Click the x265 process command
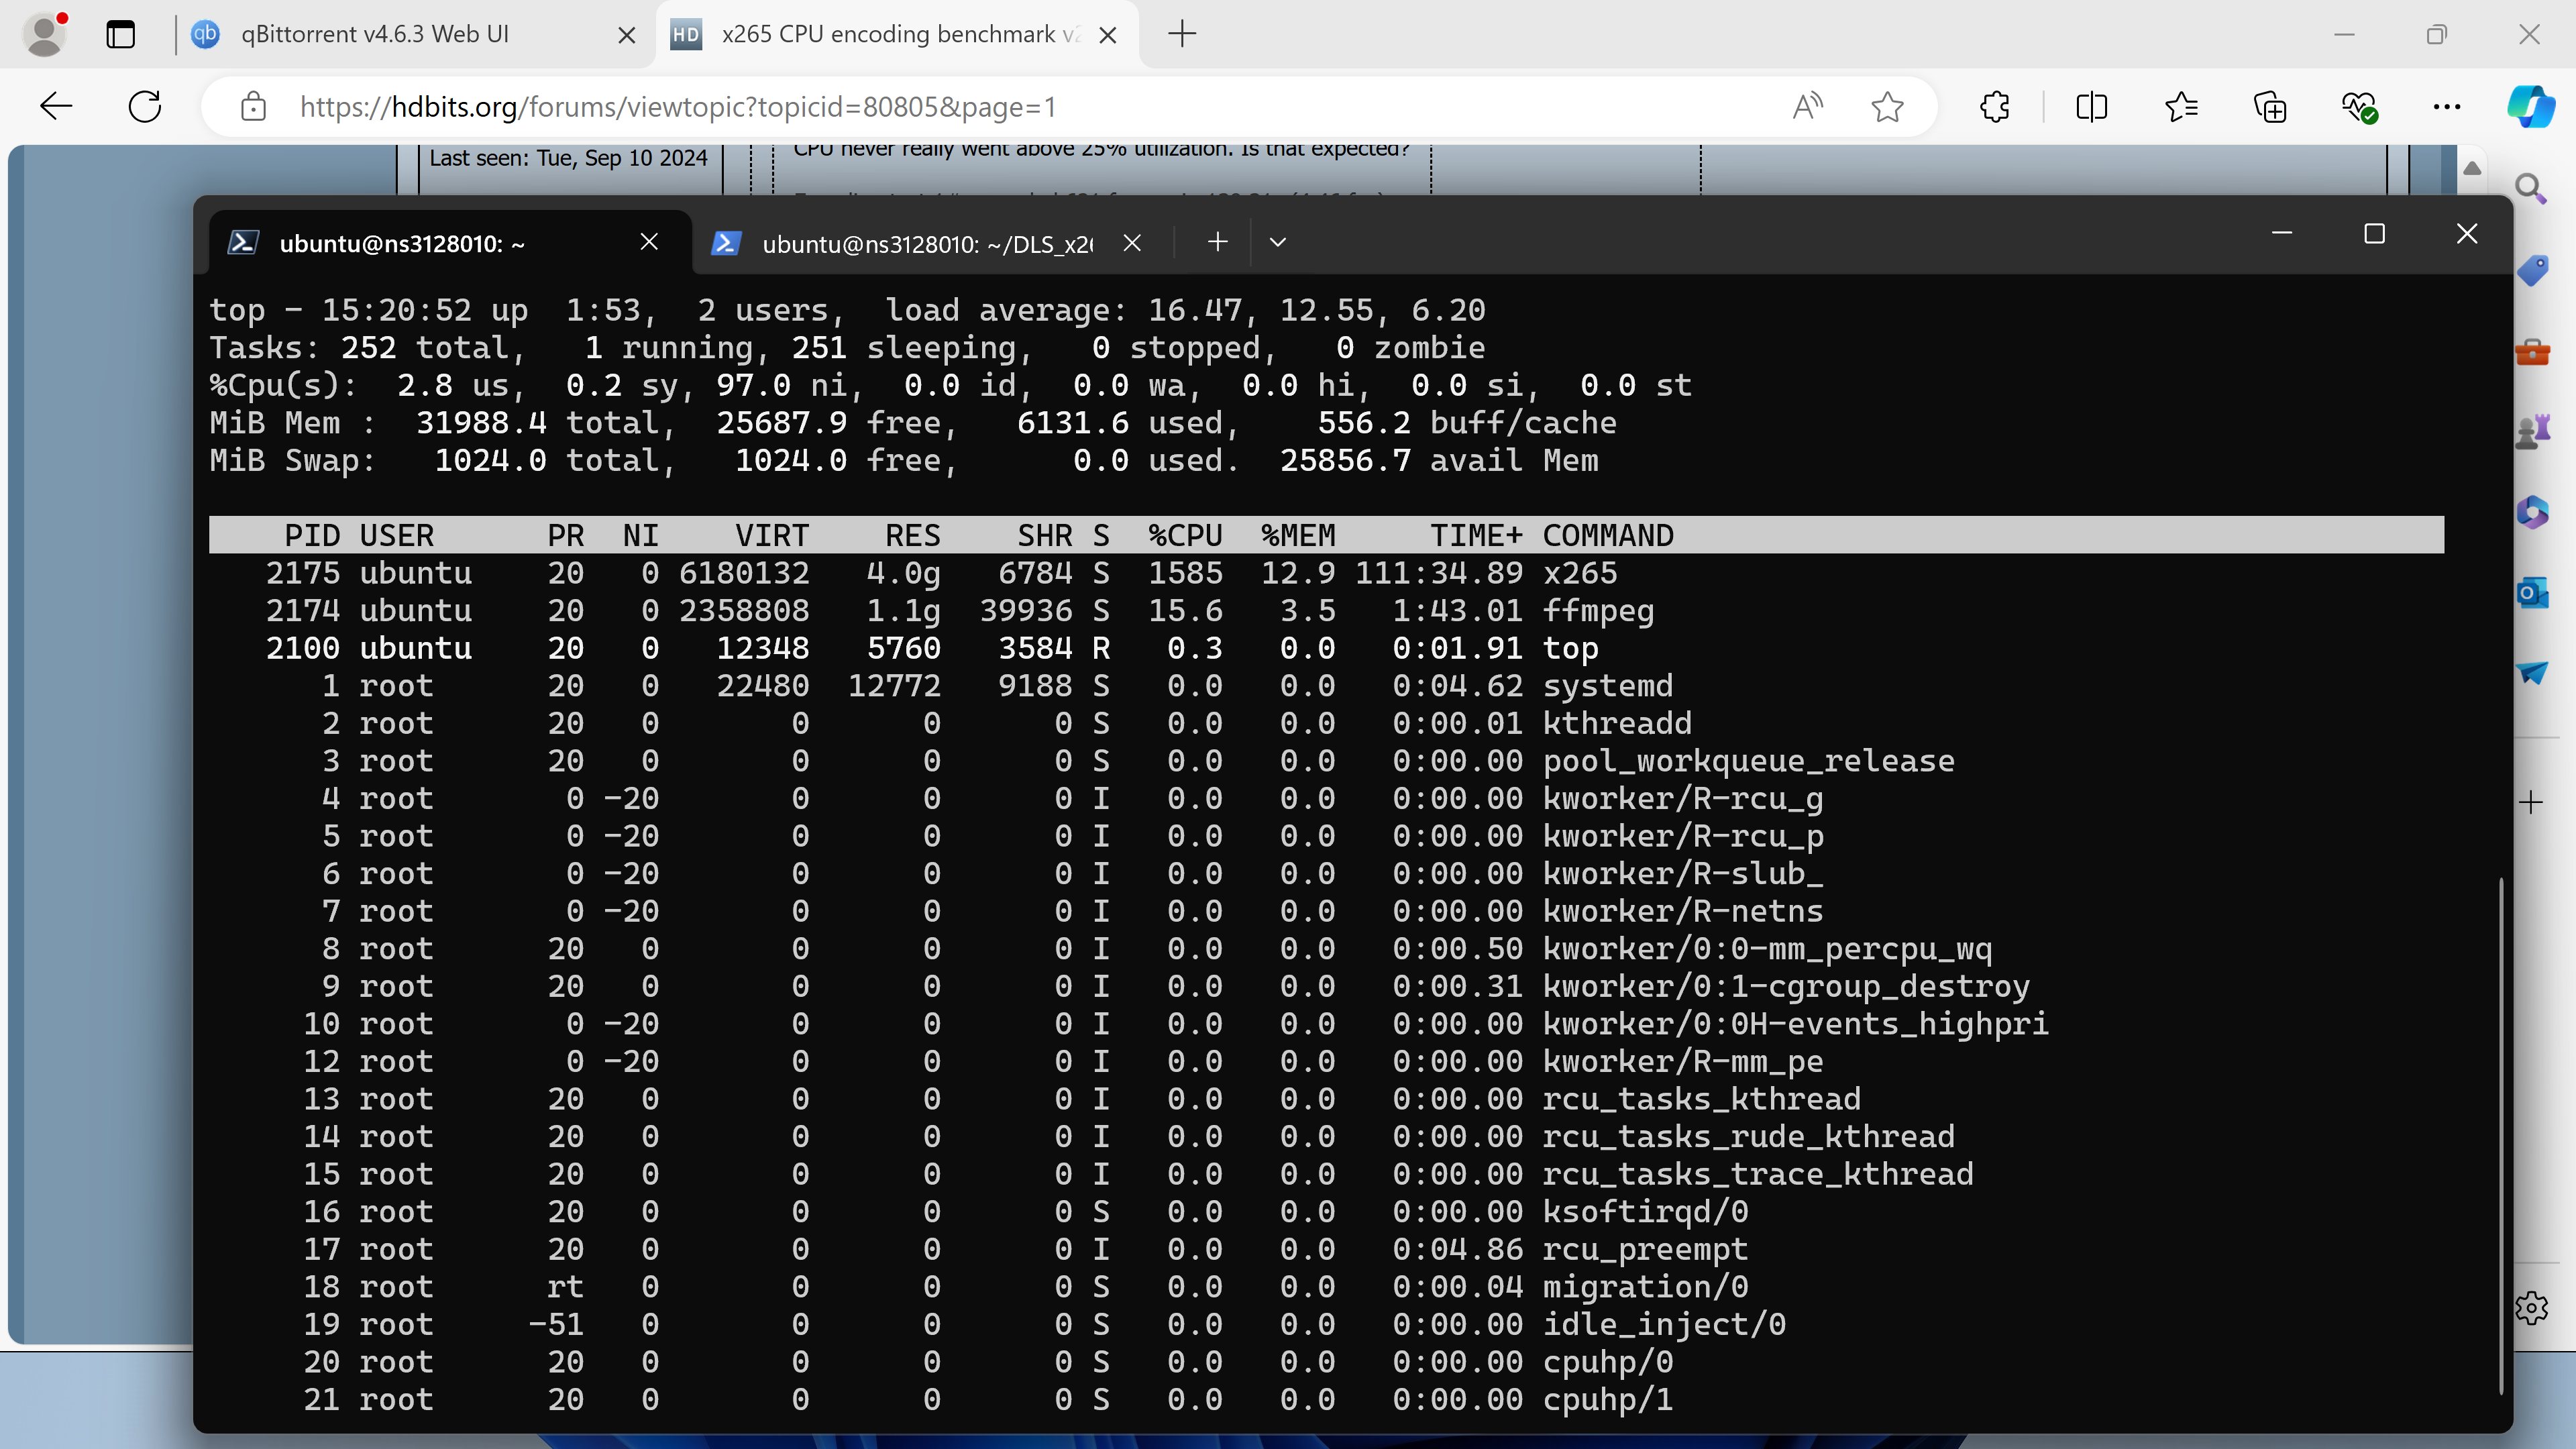 coord(1579,573)
